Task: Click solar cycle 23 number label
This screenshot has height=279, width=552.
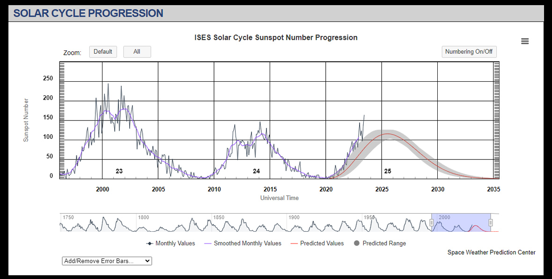Action: pos(119,171)
